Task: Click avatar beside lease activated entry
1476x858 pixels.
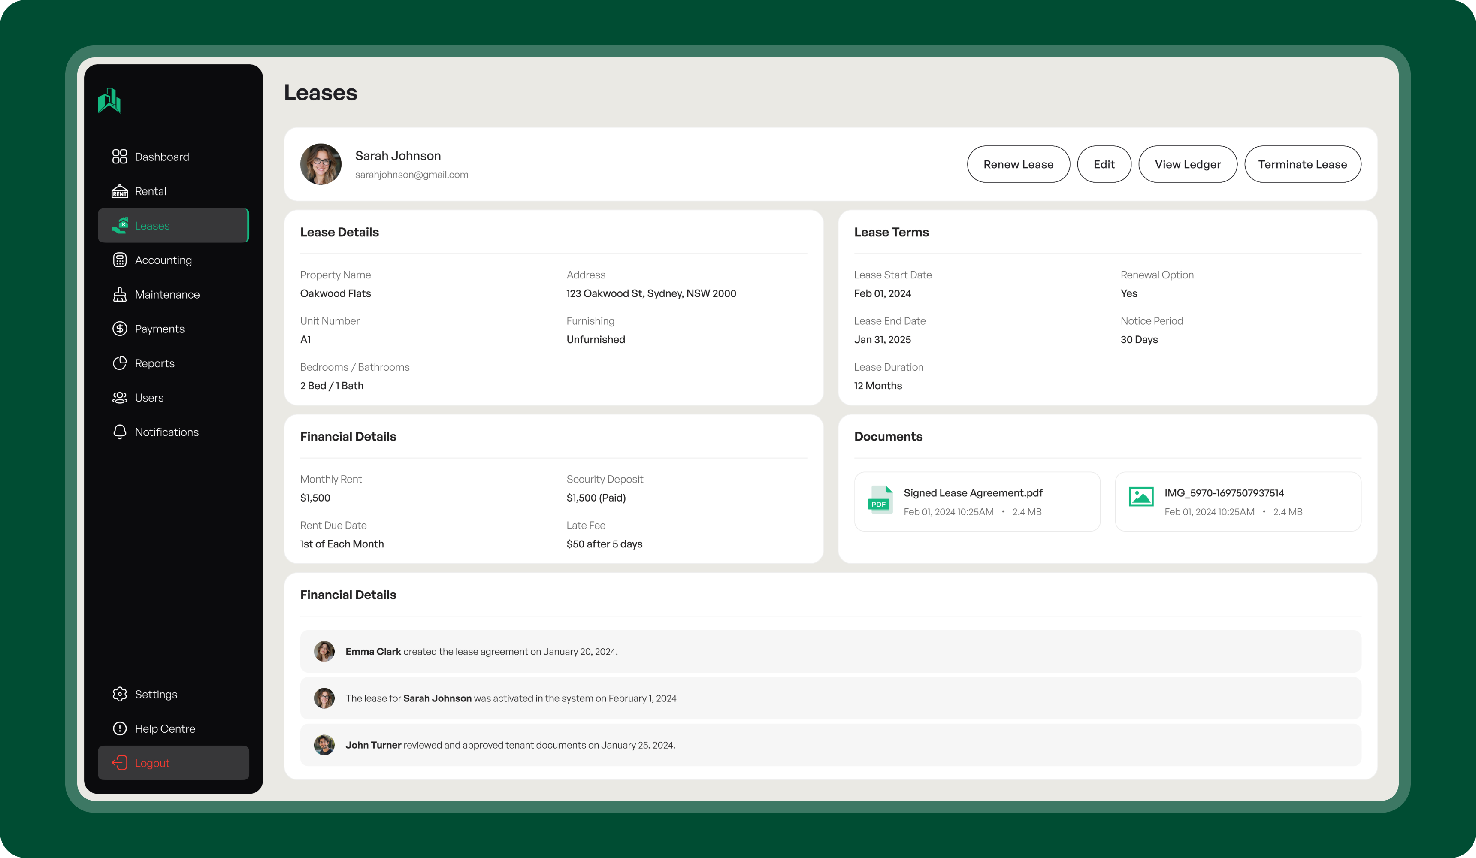Action: pos(324,698)
